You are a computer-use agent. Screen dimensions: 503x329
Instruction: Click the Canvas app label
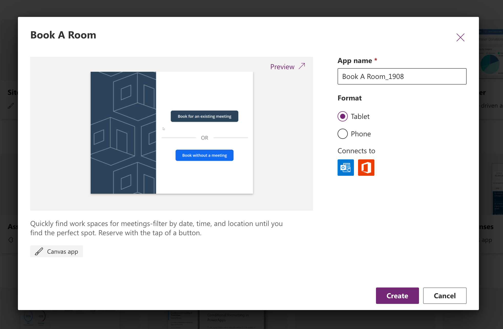click(62, 252)
